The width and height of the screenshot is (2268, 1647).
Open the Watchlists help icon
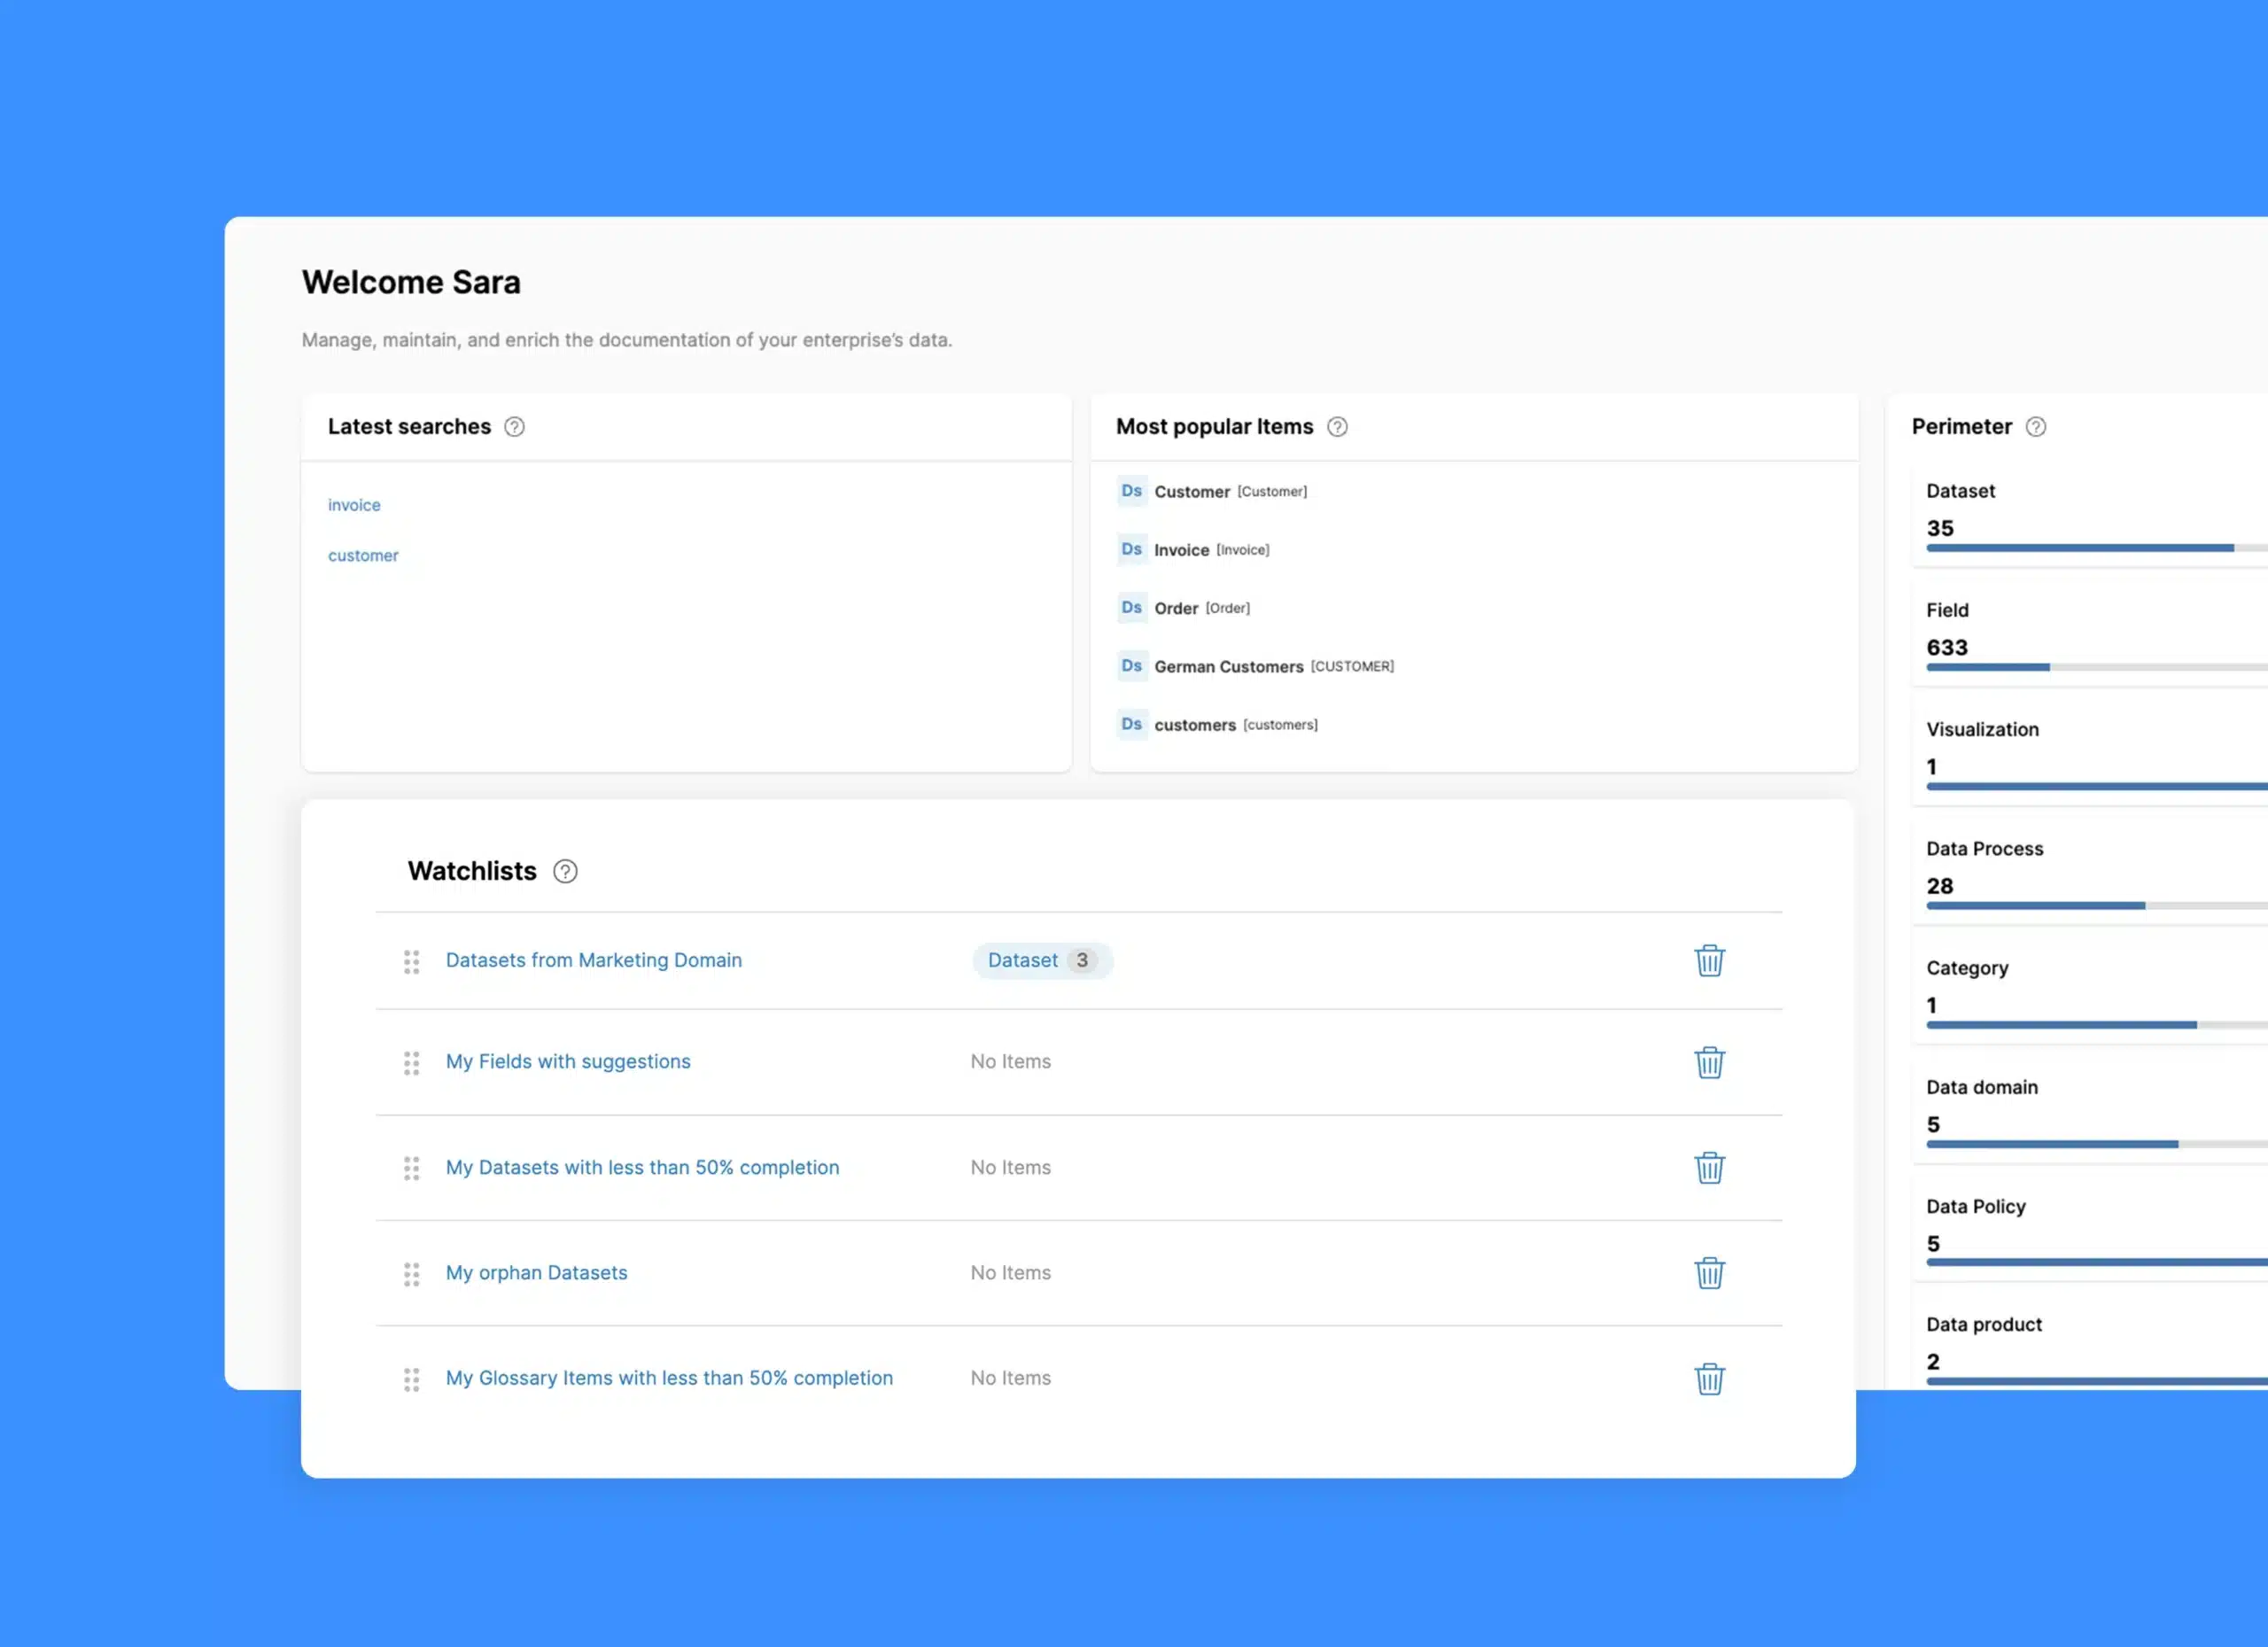[565, 871]
